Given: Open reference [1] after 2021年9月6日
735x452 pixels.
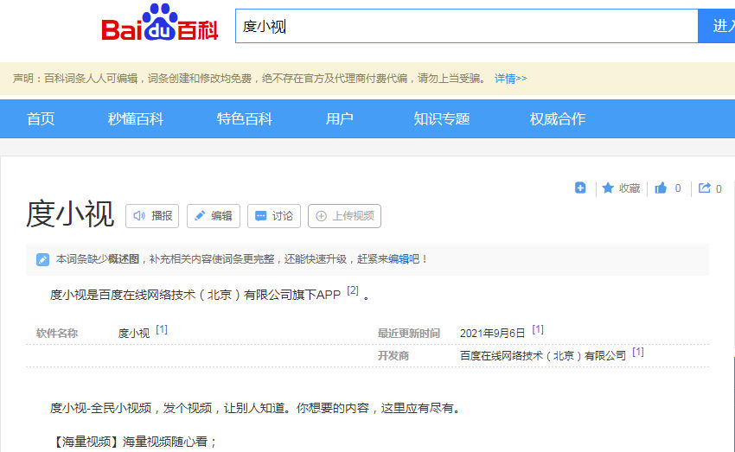Looking at the screenshot, I should pos(538,329).
